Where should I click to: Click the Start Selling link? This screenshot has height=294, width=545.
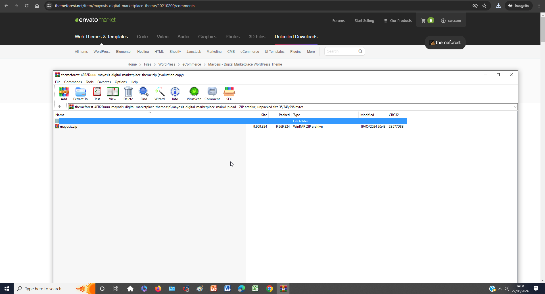(364, 20)
